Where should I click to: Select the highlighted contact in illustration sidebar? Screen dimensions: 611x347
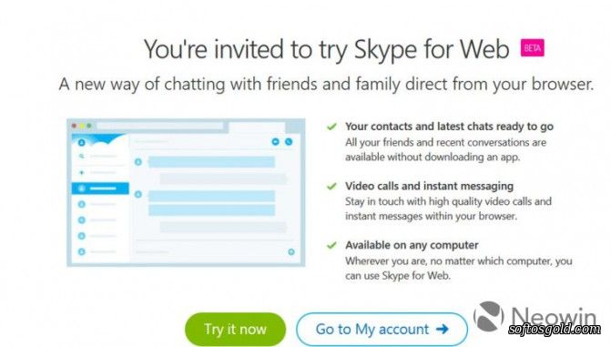pyautogui.click(x=100, y=189)
